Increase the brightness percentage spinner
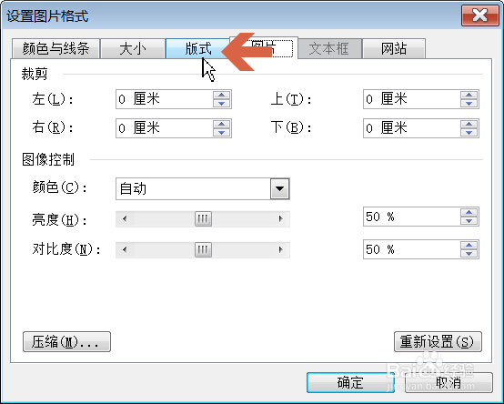The width and height of the screenshot is (504, 404). click(x=469, y=213)
